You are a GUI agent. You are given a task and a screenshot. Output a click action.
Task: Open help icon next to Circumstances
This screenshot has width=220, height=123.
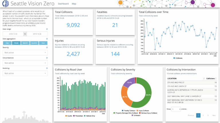coord(47,58)
